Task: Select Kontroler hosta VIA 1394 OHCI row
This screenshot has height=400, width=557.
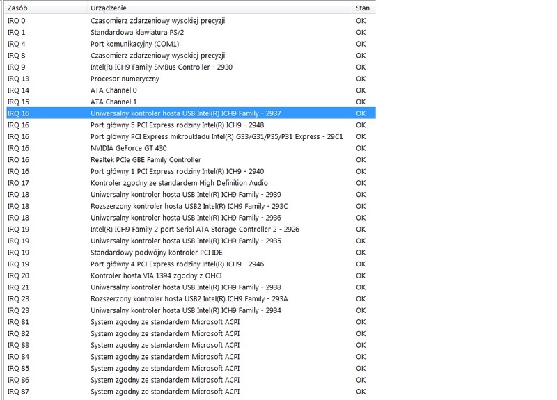Action: [191, 275]
